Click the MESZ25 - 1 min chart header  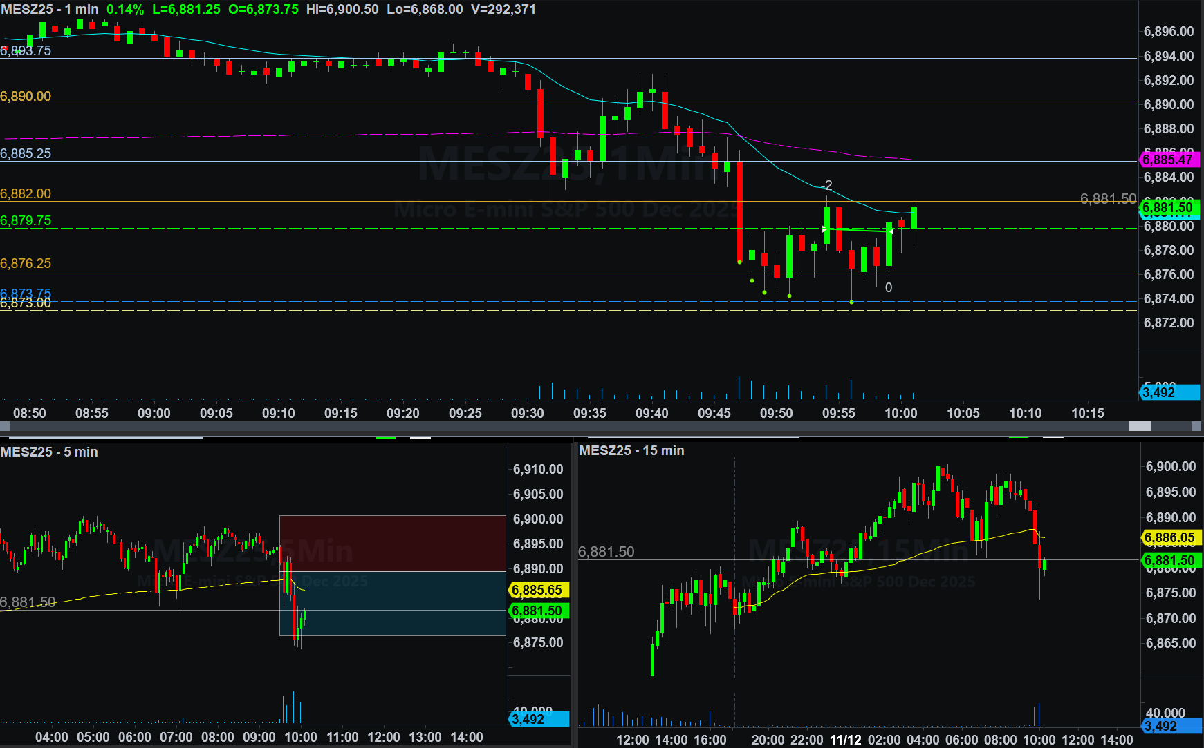50,9
